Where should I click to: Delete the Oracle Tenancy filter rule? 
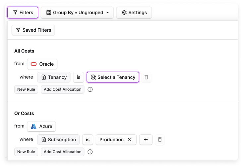click(x=146, y=77)
